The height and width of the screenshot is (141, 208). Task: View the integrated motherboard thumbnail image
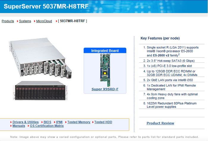pos(105,70)
